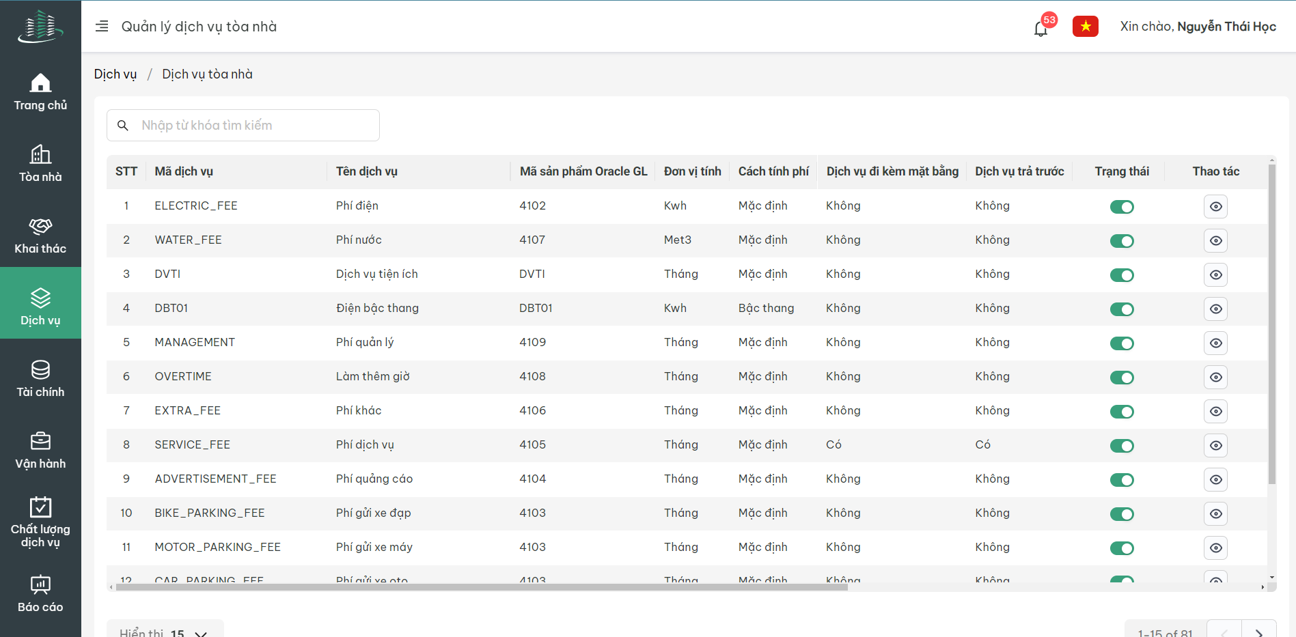The image size is (1296, 637).
Task: Click the SERVICE_FEE code cell
Action: coord(192,444)
